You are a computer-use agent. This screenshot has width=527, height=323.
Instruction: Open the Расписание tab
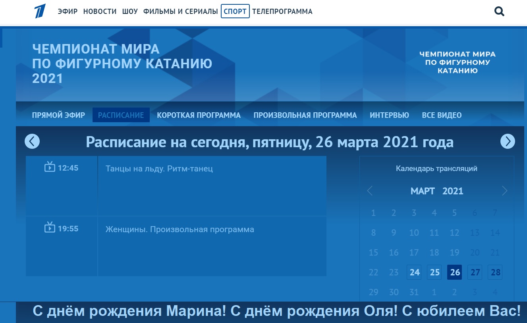pos(121,115)
